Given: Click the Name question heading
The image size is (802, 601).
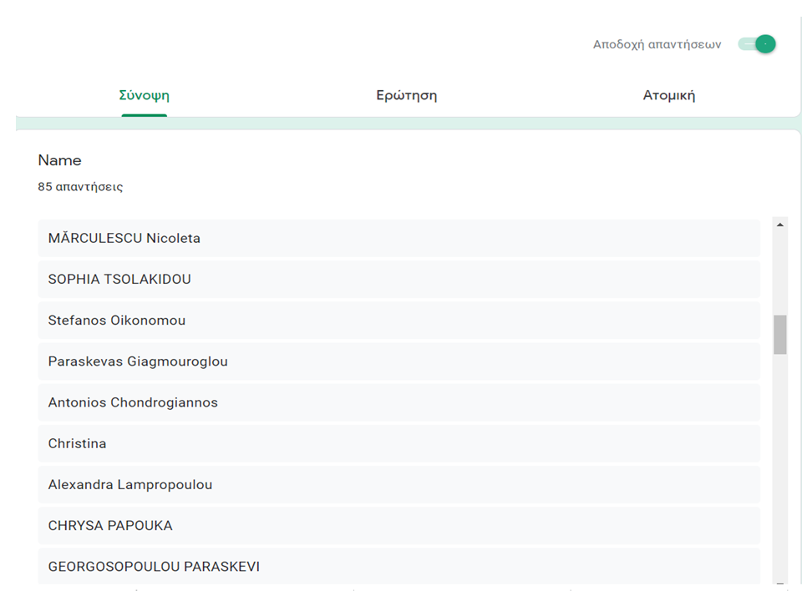Looking at the screenshot, I should click(x=60, y=160).
